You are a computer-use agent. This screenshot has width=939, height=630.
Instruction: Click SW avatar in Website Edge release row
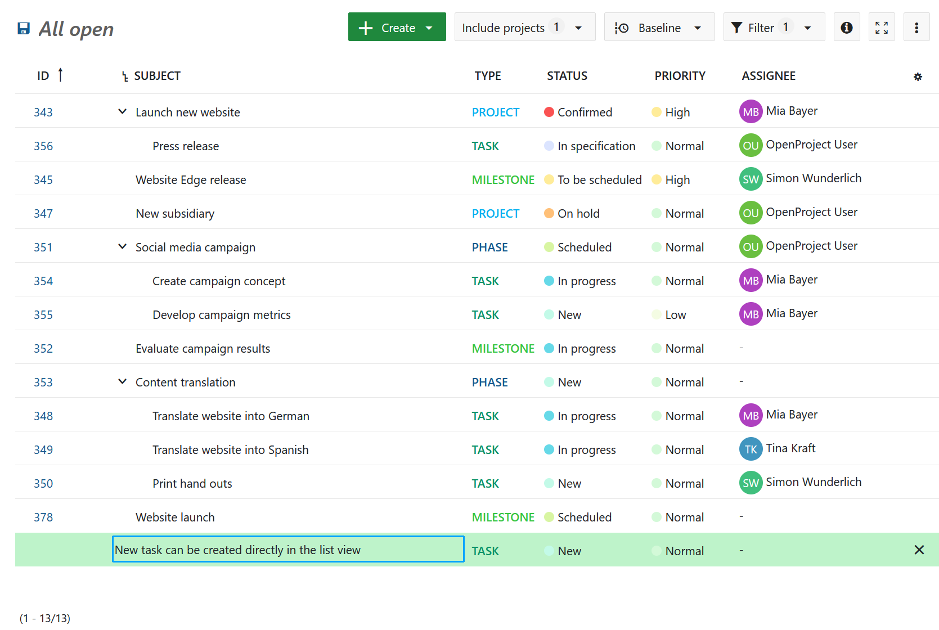751,179
